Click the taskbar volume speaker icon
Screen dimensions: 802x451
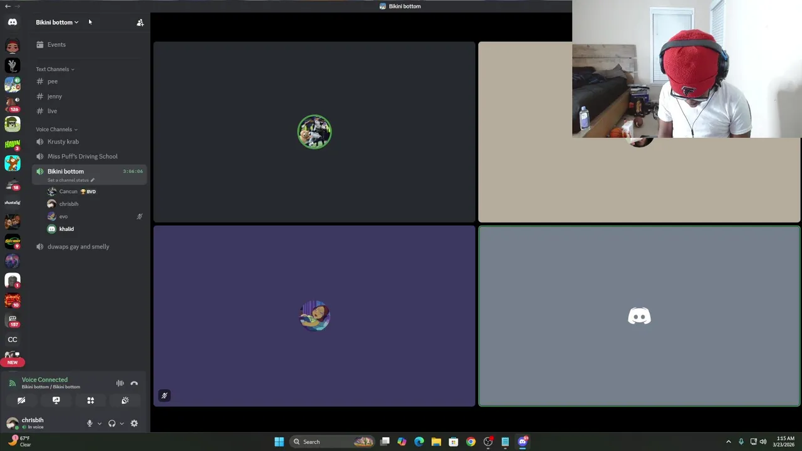click(x=763, y=442)
